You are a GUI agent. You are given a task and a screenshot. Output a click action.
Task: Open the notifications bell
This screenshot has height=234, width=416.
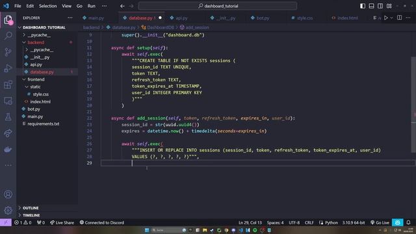pos(408,222)
